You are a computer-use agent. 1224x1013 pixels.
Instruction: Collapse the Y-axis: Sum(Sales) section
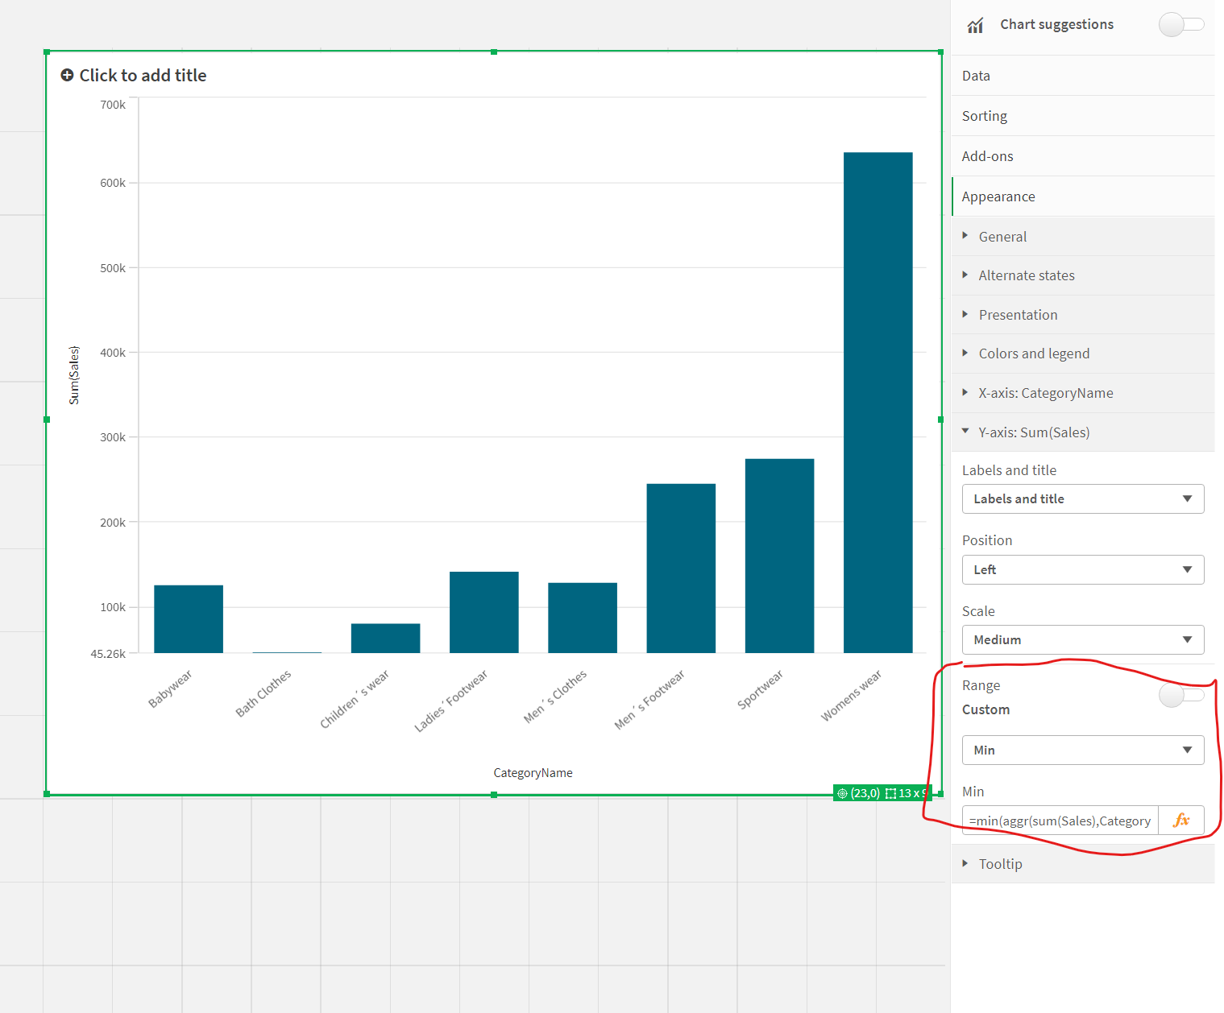click(x=1033, y=432)
